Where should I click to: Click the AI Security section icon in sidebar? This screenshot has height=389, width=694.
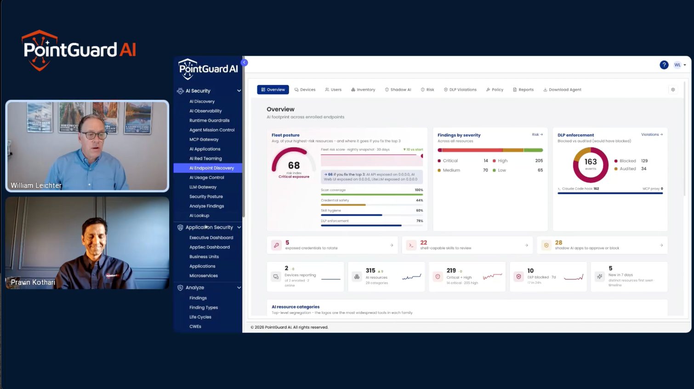tap(180, 91)
